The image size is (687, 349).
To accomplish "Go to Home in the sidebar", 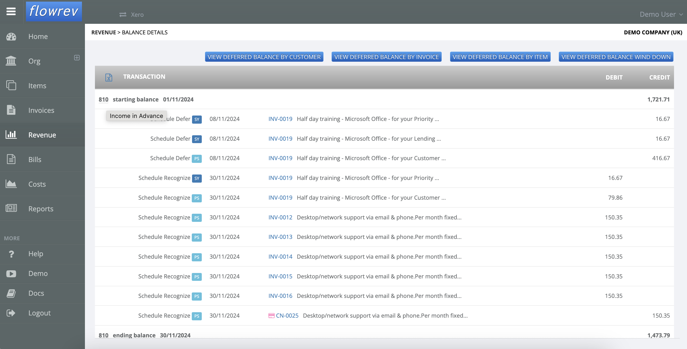I will pos(38,36).
